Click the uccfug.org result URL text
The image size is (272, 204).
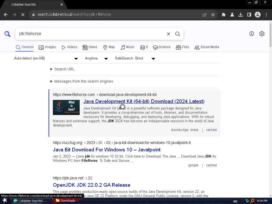click(122, 143)
